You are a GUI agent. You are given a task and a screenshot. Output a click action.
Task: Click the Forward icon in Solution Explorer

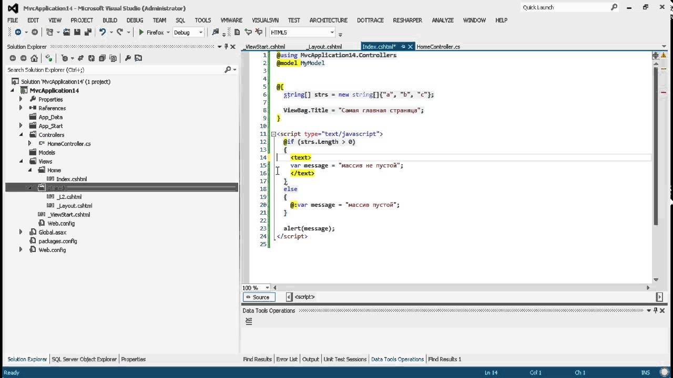23,58
